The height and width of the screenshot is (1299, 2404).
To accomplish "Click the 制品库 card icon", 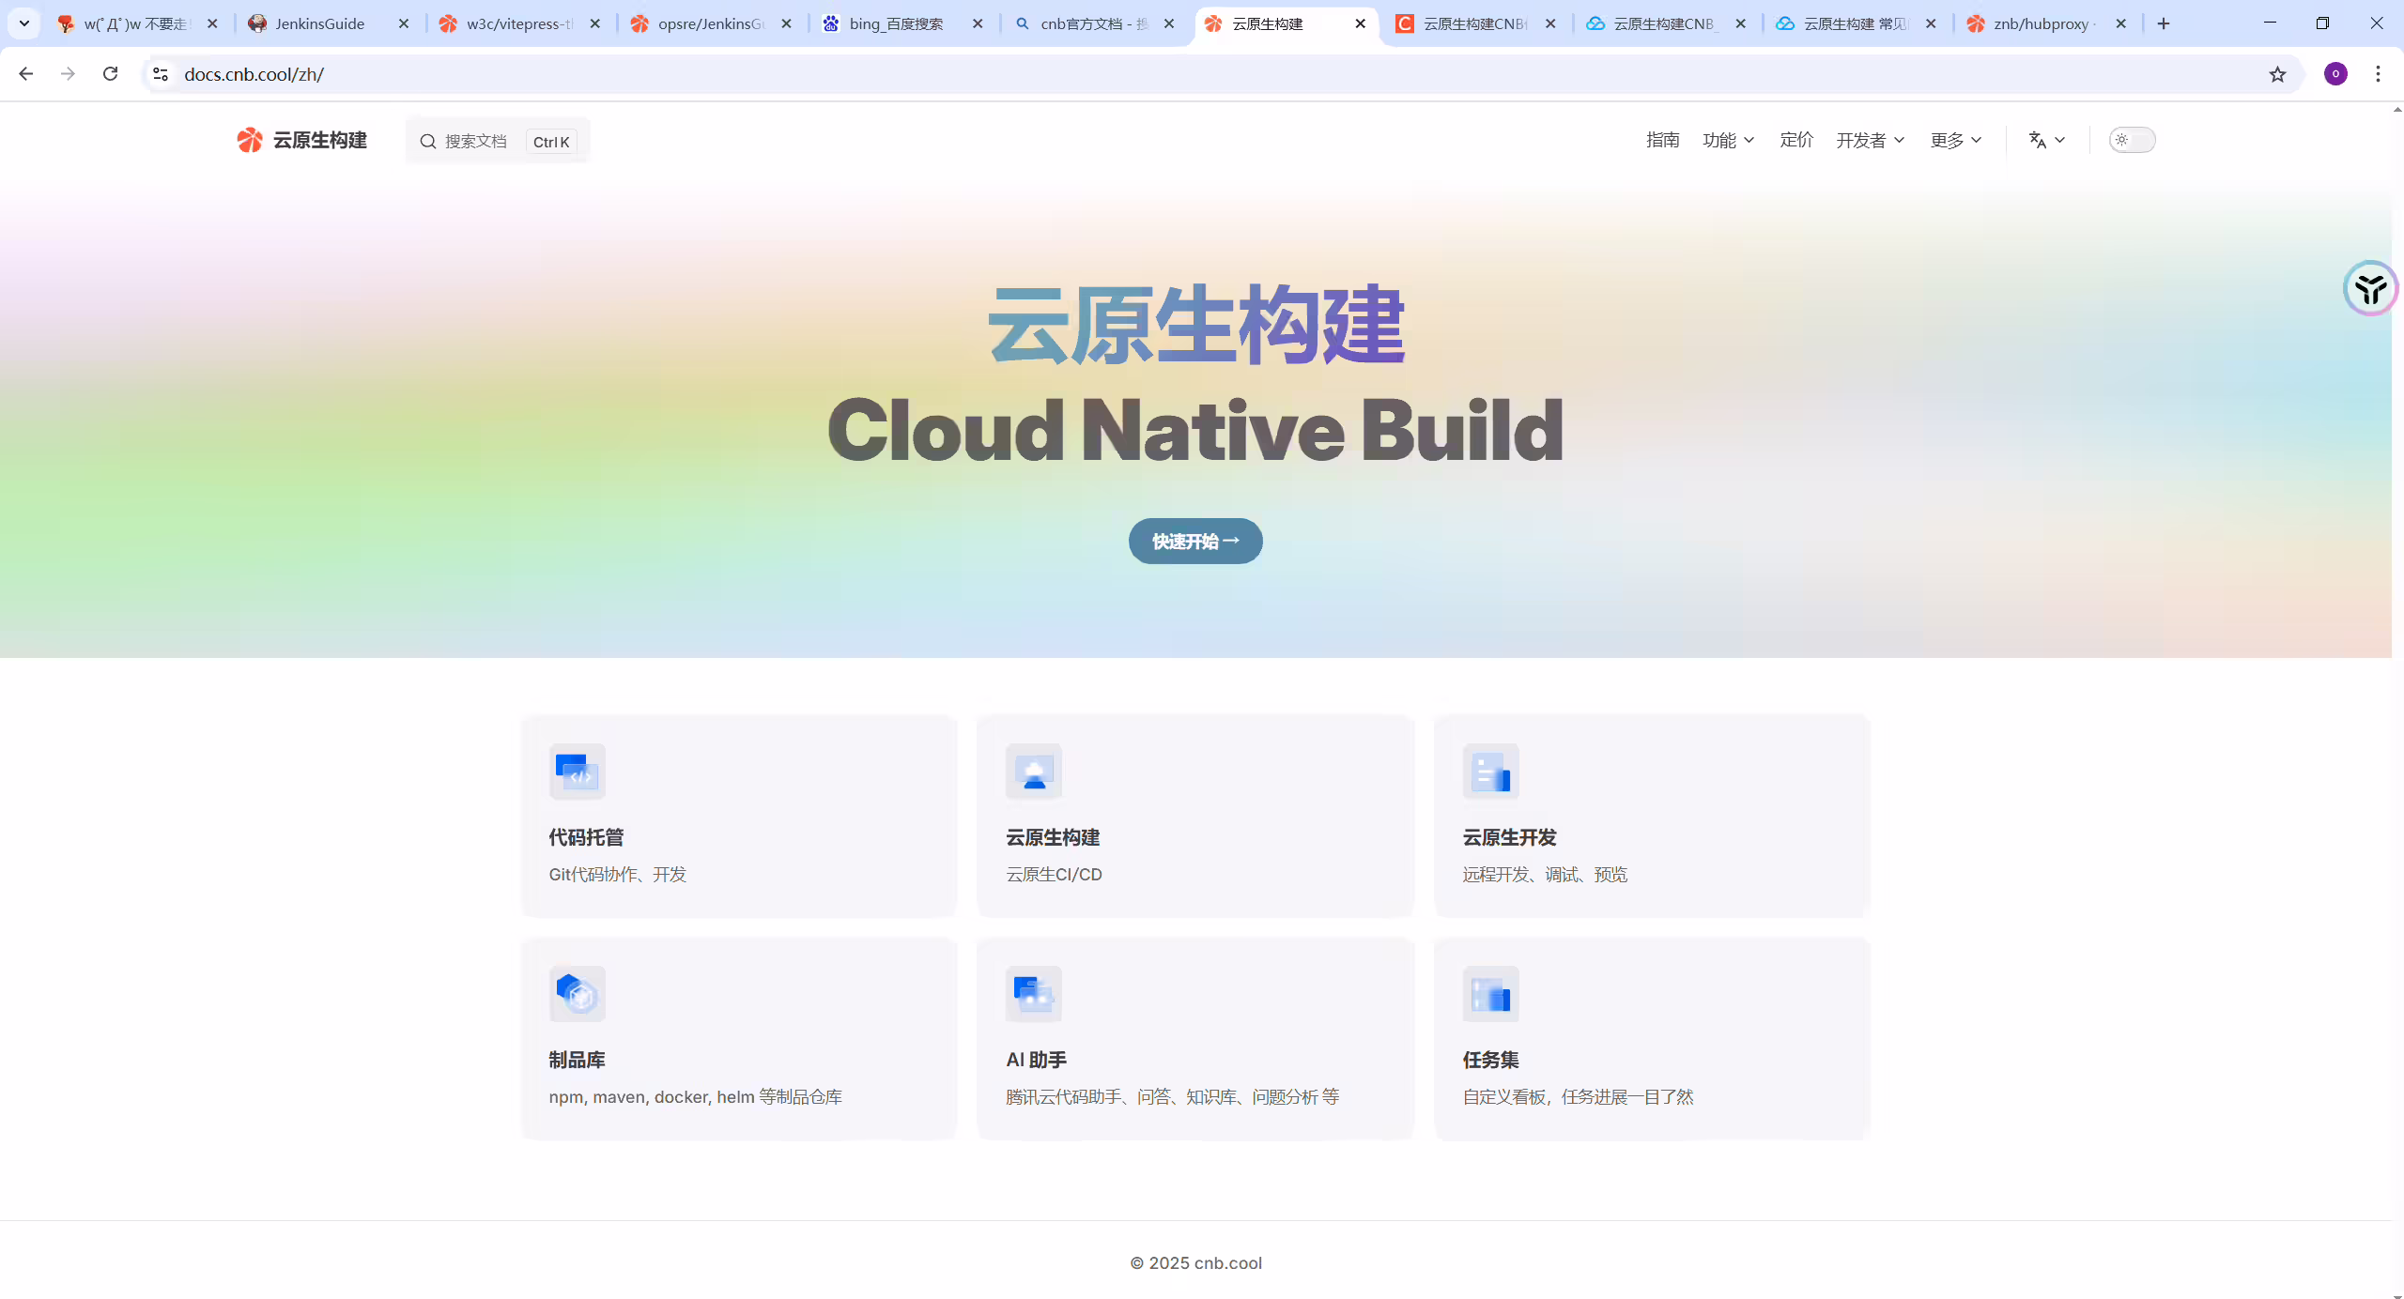I will click(x=578, y=994).
